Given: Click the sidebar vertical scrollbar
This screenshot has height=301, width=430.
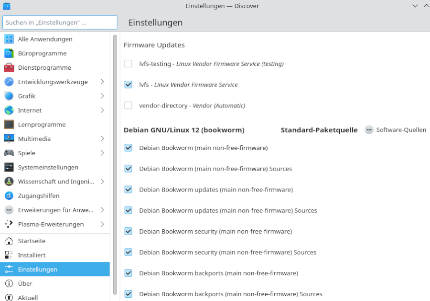Looking at the screenshot, I should [115, 164].
